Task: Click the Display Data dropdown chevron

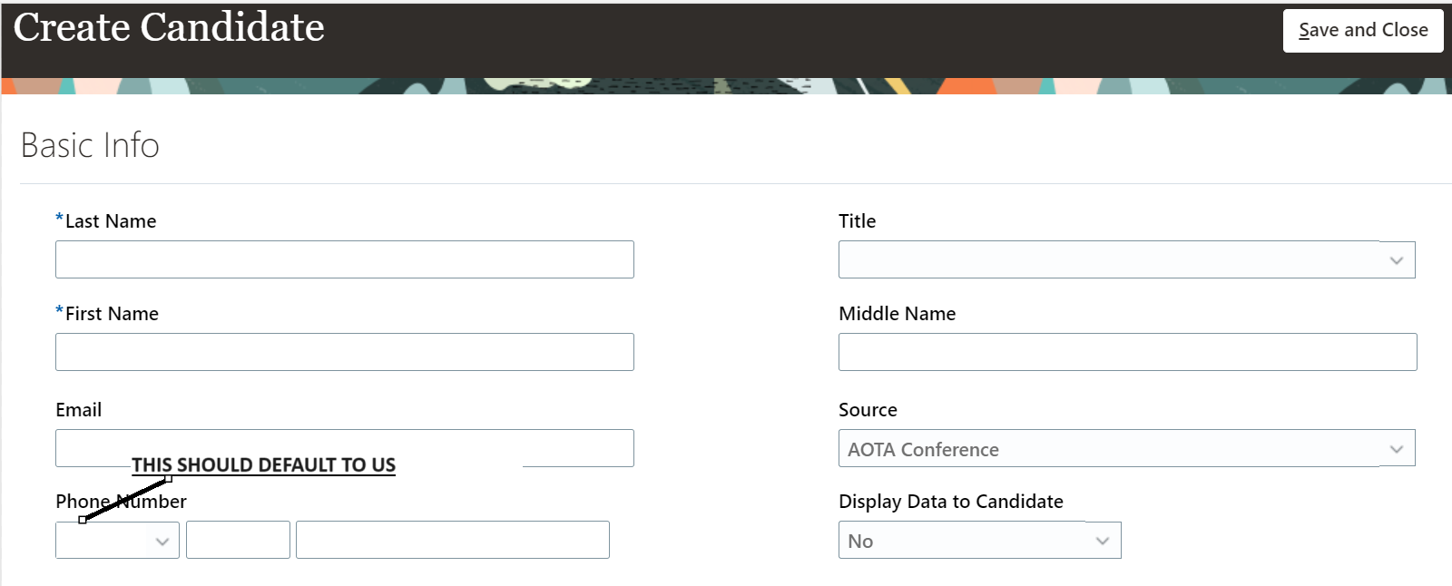Action: point(1103,540)
